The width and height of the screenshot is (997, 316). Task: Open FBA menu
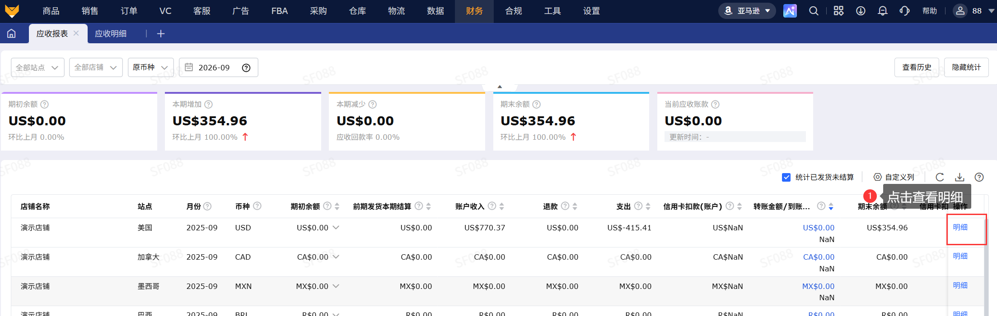pos(280,11)
